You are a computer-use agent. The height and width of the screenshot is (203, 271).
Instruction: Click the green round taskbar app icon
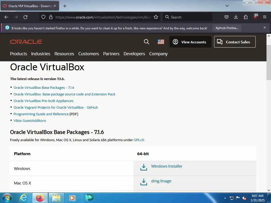(89, 197)
